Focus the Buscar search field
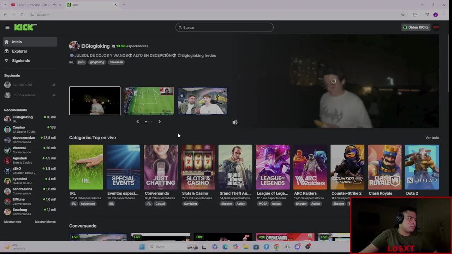This screenshot has width=452, height=254. (x=225, y=28)
